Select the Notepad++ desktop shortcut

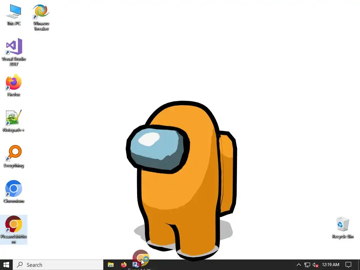click(14, 121)
